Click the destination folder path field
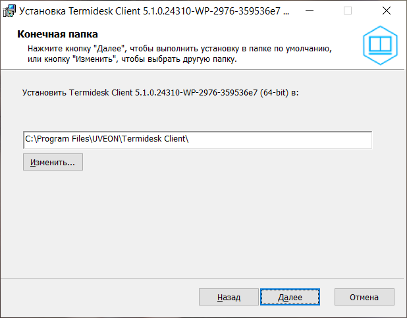Image resolution: width=407 pixels, height=318 pixels. click(197, 140)
